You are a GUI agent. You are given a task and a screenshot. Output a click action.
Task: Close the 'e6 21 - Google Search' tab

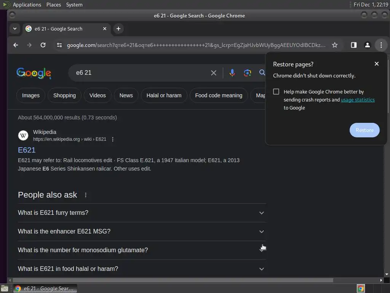(105, 29)
